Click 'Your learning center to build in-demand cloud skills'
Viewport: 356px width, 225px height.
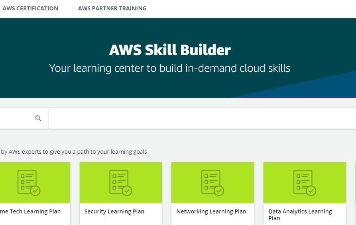169,68
